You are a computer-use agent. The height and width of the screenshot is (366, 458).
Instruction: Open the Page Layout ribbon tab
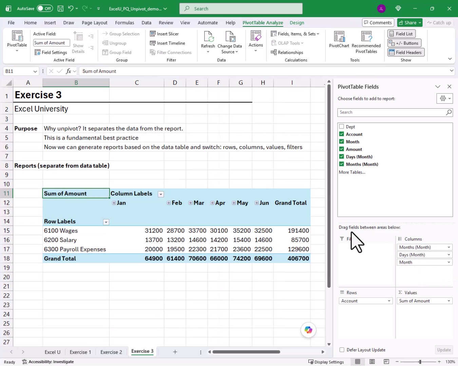click(95, 23)
